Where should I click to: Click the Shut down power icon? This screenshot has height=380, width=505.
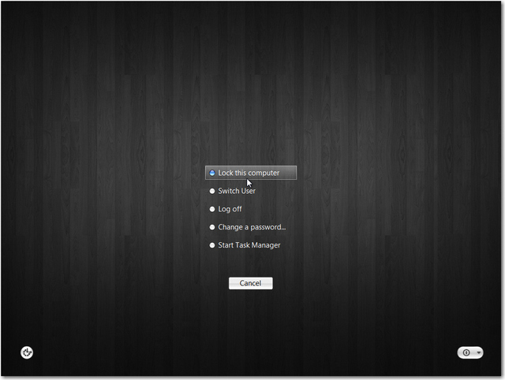(x=466, y=352)
